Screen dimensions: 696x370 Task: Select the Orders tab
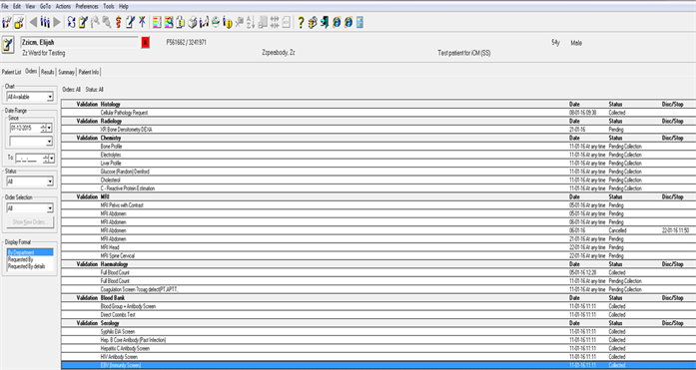point(31,72)
